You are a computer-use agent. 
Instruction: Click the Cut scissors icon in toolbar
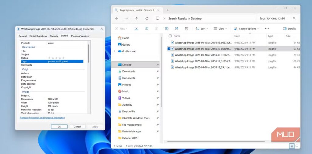click(x=136, y=29)
